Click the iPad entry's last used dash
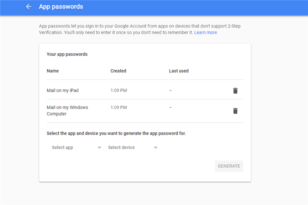308x205 pixels. point(170,91)
